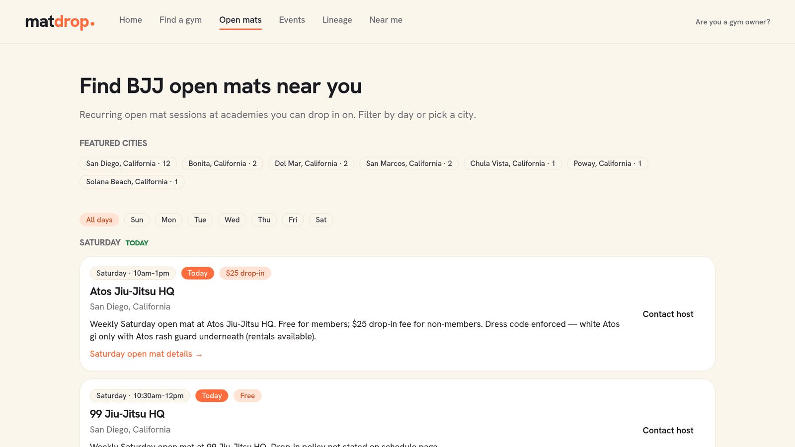Choose the Chula Vista, California city chip

(513, 163)
